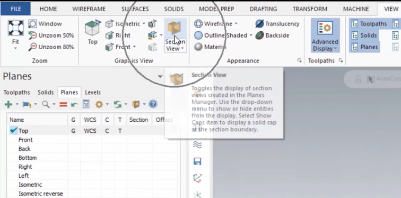Expand the Wireframe dropdown arrow

coord(236,24)
